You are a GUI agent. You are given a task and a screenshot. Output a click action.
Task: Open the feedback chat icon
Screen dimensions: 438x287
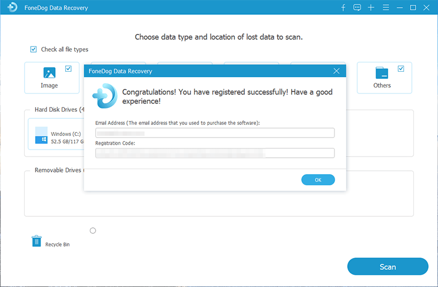tap(357, 8)
